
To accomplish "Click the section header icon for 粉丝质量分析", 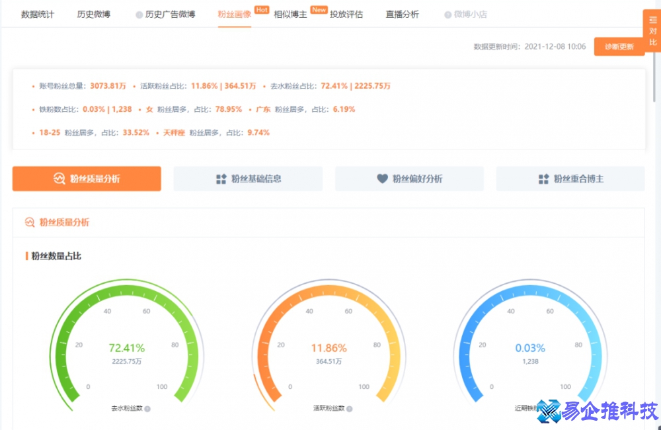I will click(x=30, y=222).
